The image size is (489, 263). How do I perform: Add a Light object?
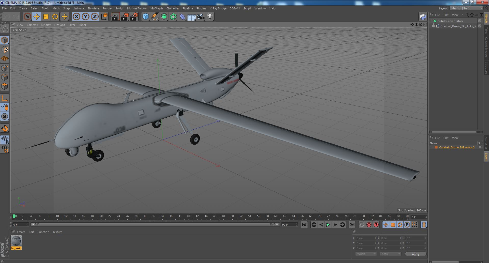coord(210,17)
